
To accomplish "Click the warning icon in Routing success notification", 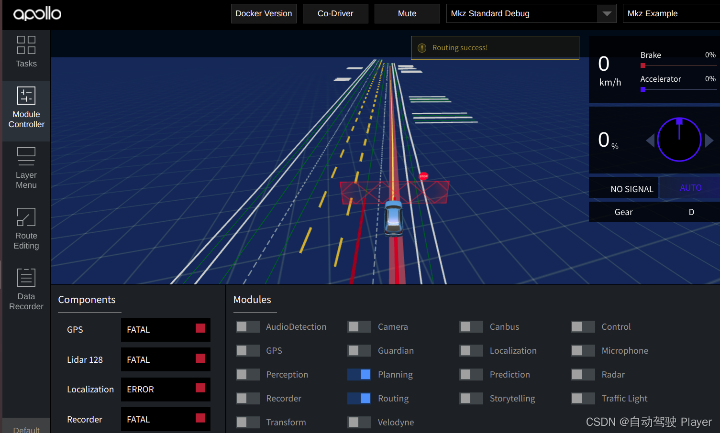I will coord(421,48).
